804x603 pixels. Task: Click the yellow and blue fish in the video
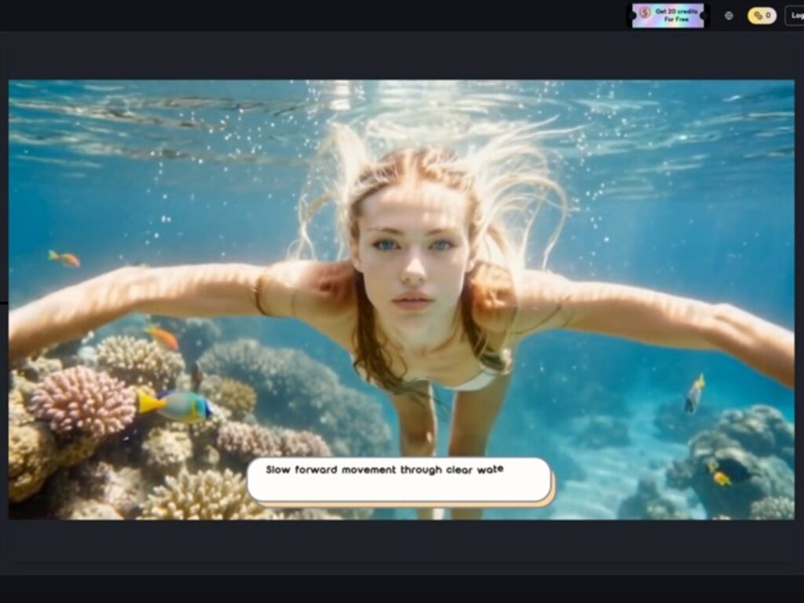176,406
